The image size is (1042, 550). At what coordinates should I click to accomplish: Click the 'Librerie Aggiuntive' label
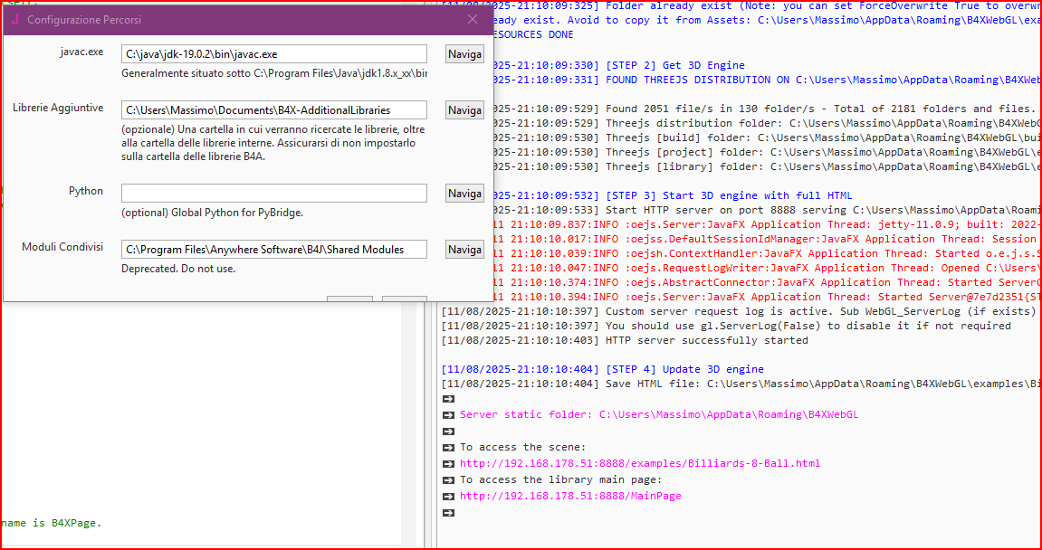[x=59, y=108]
